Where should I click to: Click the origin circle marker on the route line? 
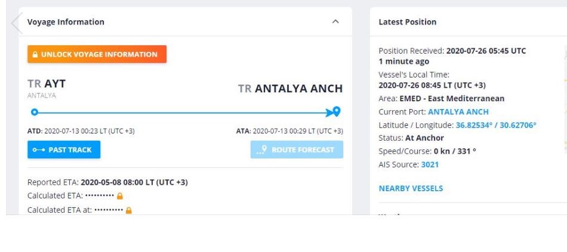coord(34,111)
